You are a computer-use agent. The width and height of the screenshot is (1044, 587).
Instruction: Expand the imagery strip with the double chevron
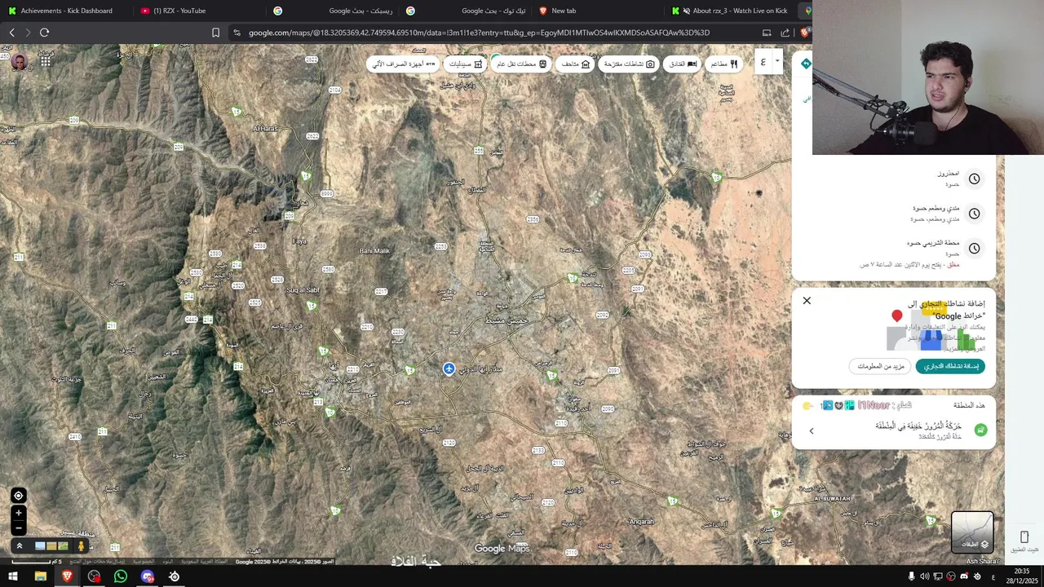point(19,546)
